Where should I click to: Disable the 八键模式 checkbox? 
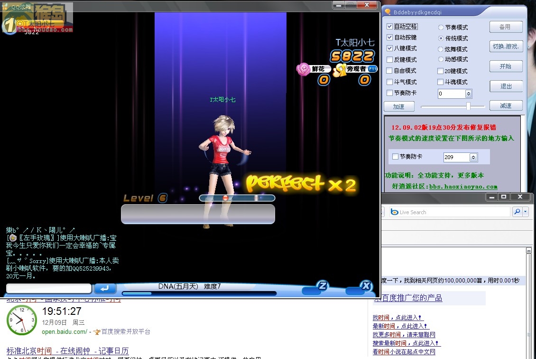click(389, 48)
